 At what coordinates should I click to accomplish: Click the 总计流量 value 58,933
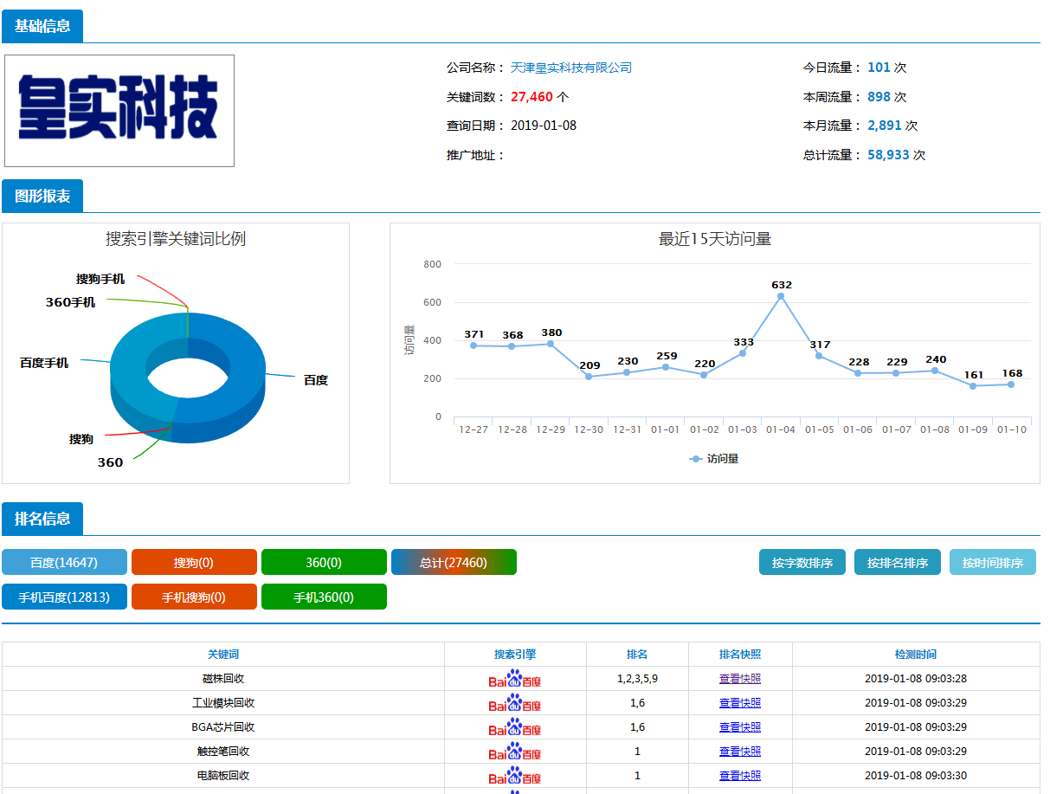coord(888,155)
